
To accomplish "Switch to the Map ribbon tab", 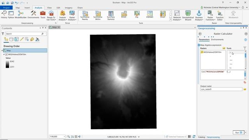I will coord(18,8).
